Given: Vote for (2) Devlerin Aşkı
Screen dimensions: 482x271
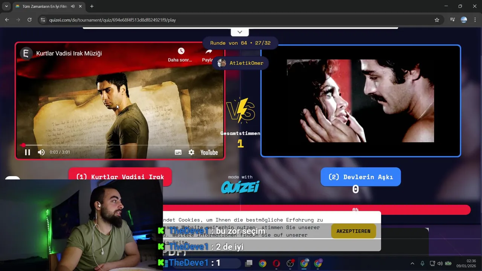Looking at the screenshot, I should 360,177.
